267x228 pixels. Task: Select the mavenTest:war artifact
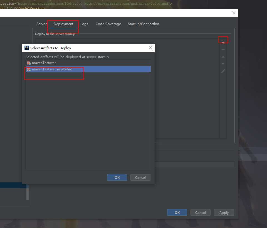(88, 63)
